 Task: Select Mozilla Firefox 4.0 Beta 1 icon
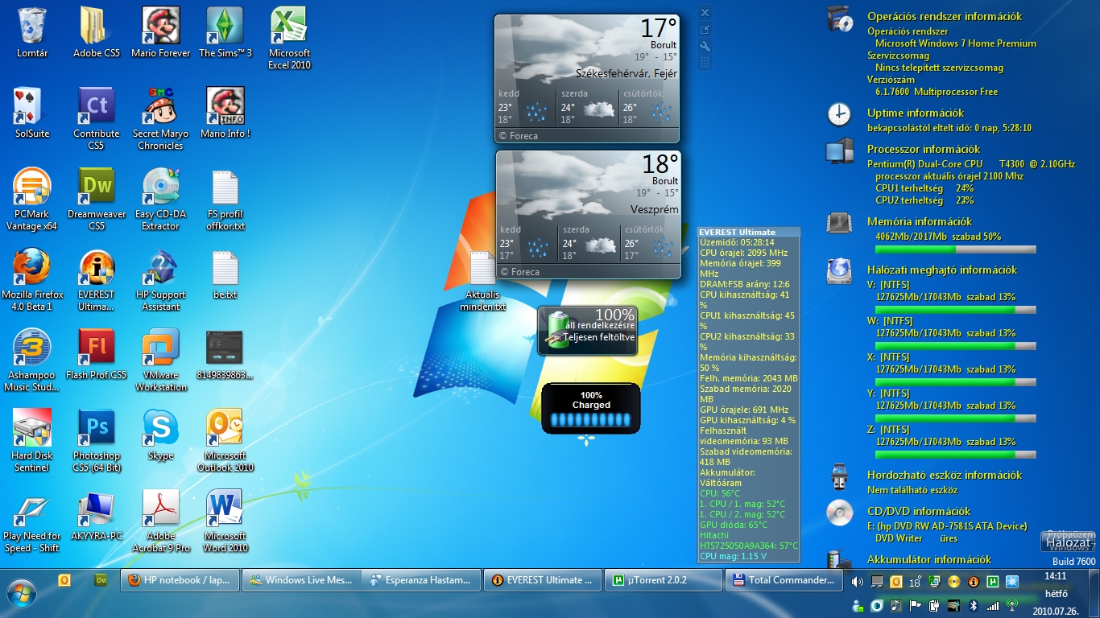pos(32,279)
